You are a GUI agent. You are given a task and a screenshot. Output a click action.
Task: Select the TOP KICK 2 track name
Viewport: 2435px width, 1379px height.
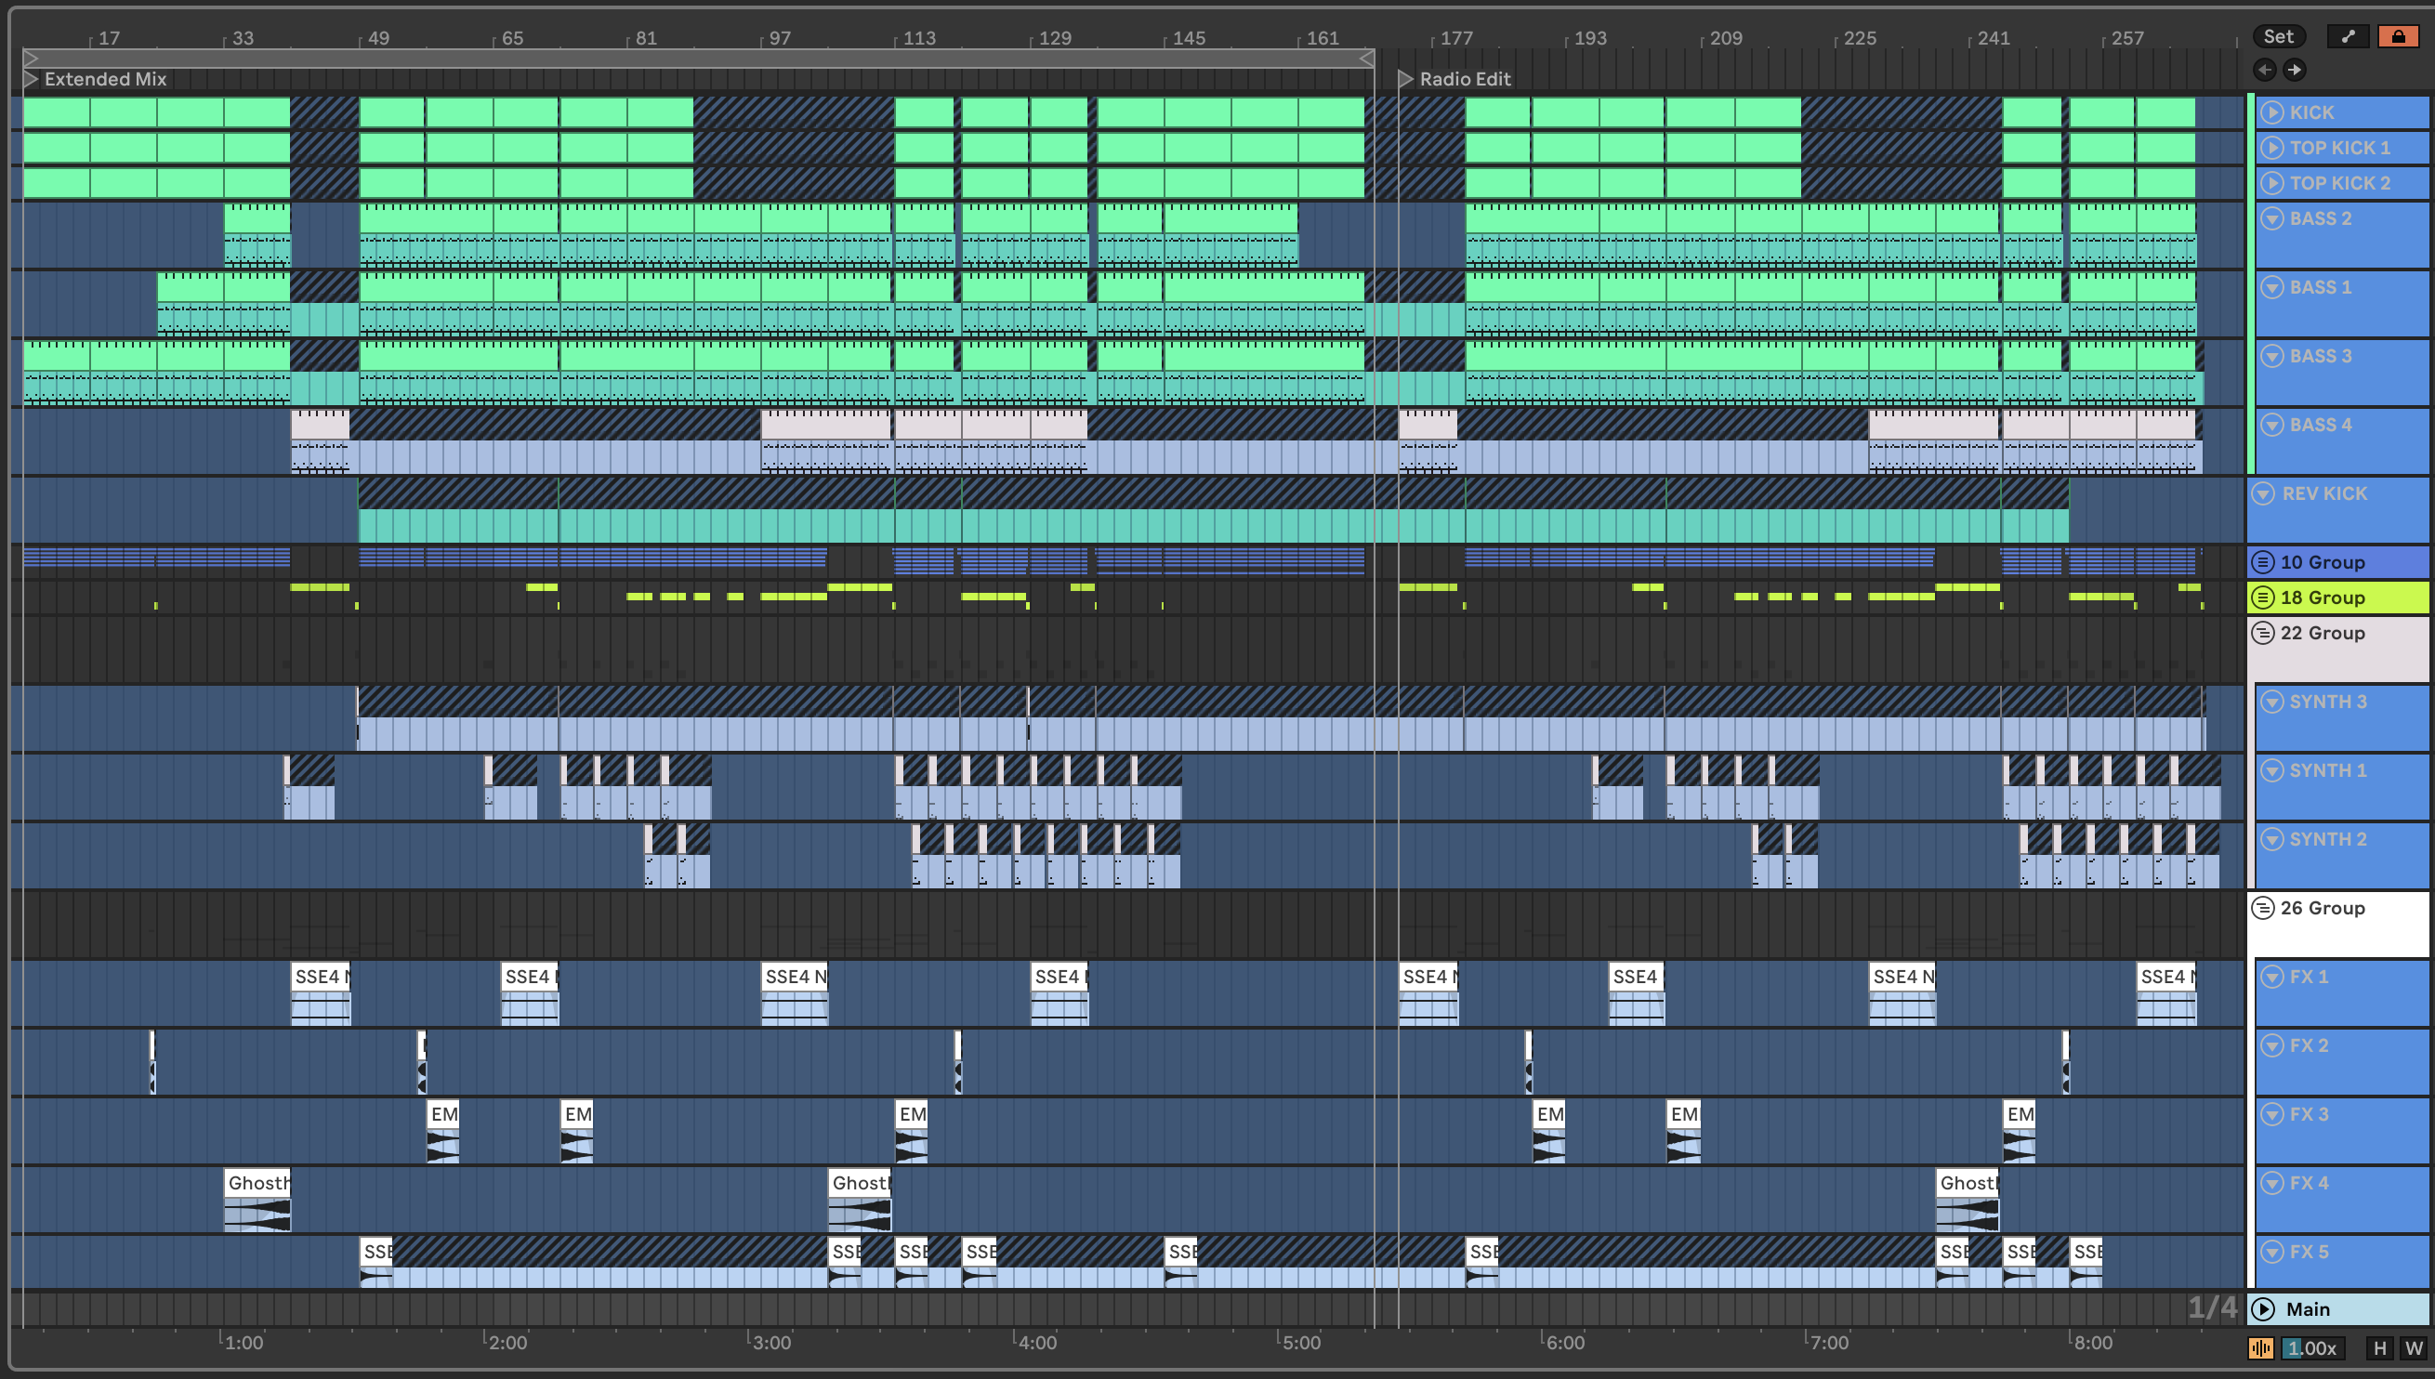coord(2340,183)
